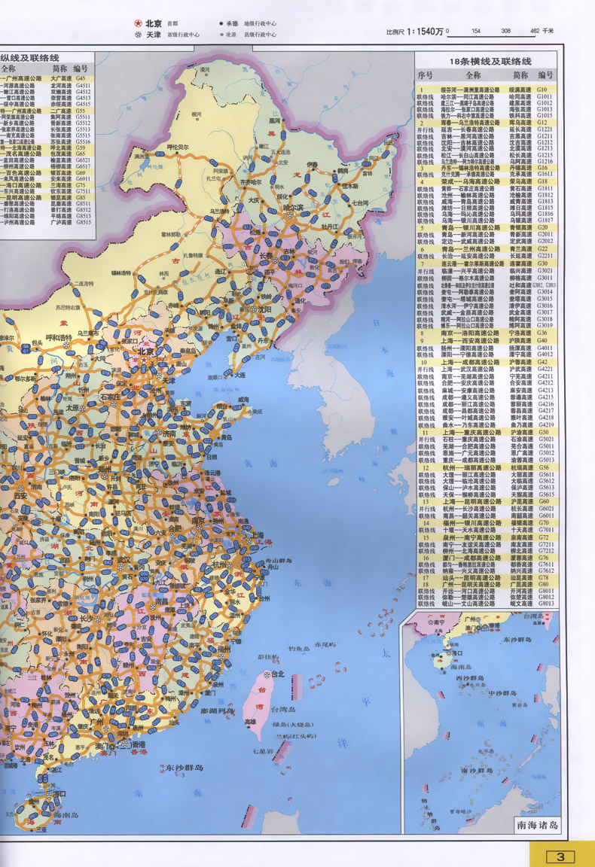595x867 pixels.
Task: Click the scale text 1:1540万
Action: [425, 32]
